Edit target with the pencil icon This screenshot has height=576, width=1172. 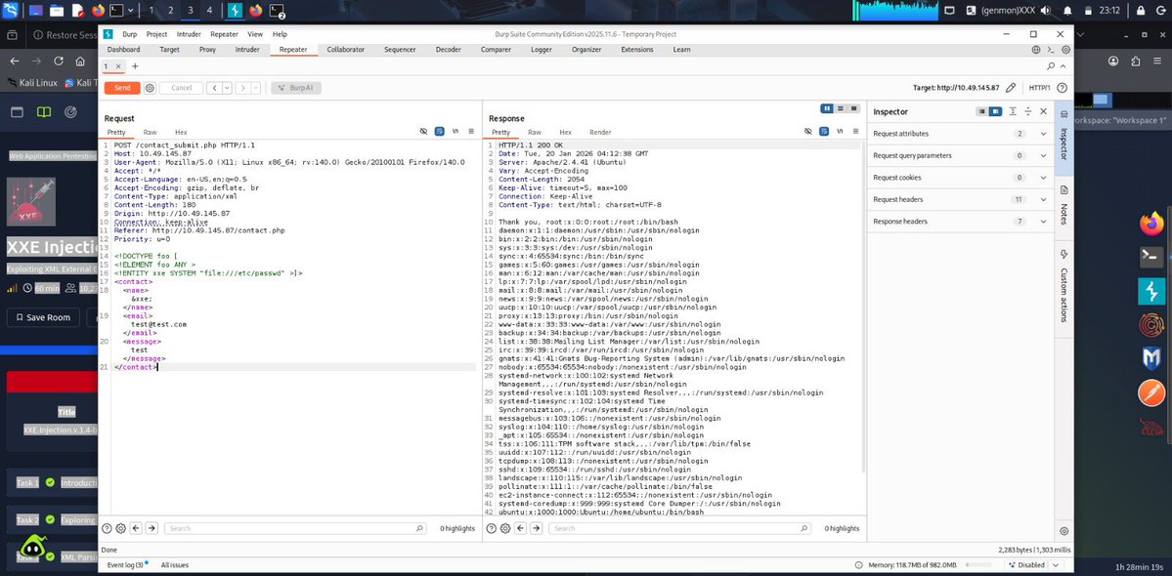[1011, 88]
